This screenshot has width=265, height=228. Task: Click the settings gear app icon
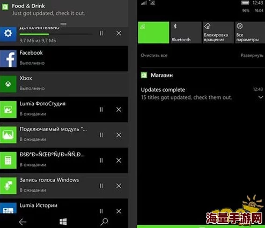8,34
